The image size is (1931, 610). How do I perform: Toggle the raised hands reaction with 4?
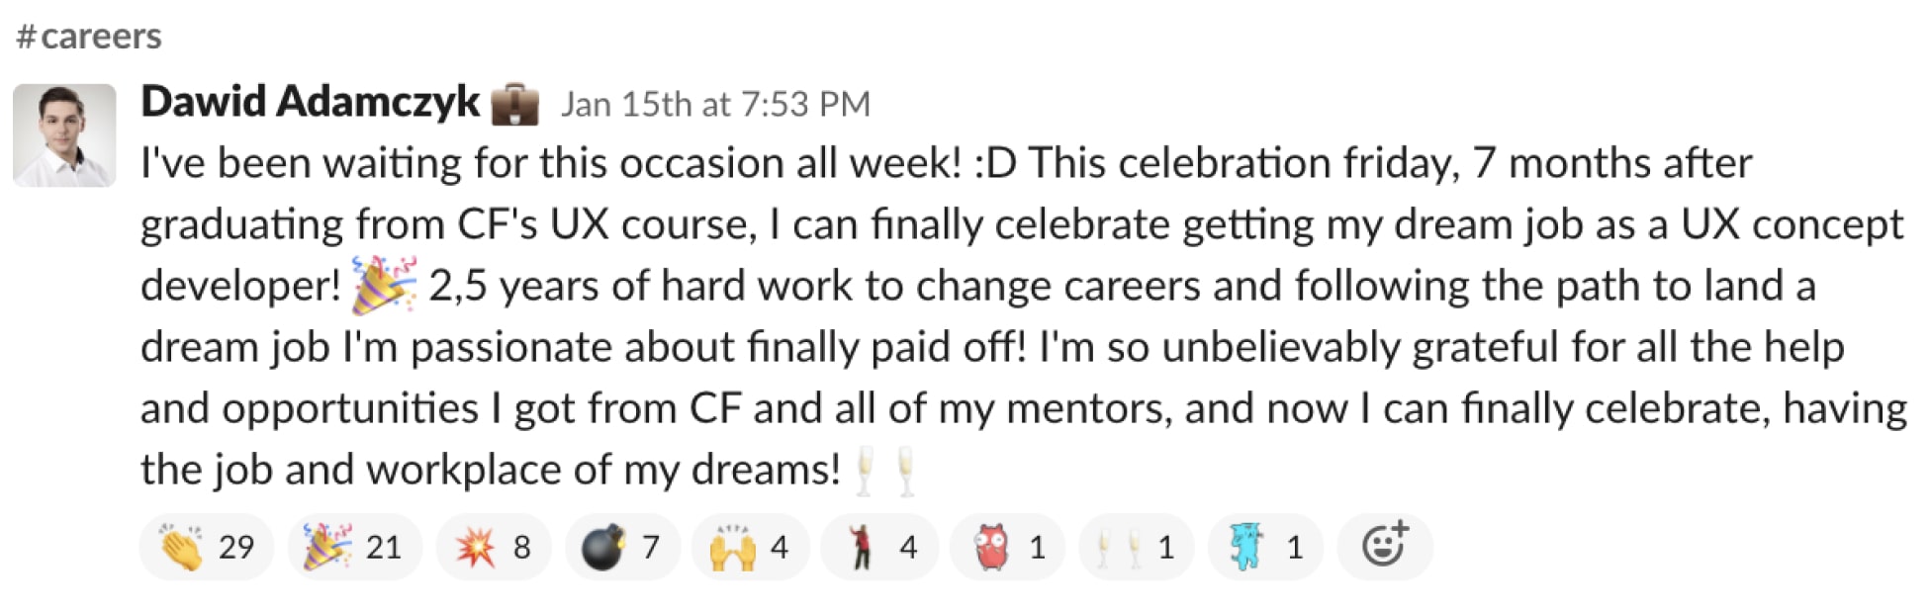point(750,547)
